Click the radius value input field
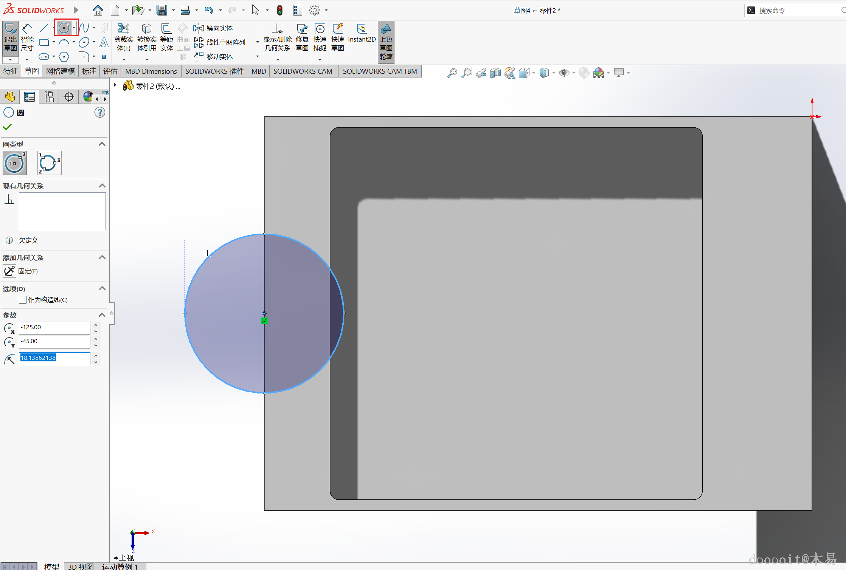 (54, 358)
